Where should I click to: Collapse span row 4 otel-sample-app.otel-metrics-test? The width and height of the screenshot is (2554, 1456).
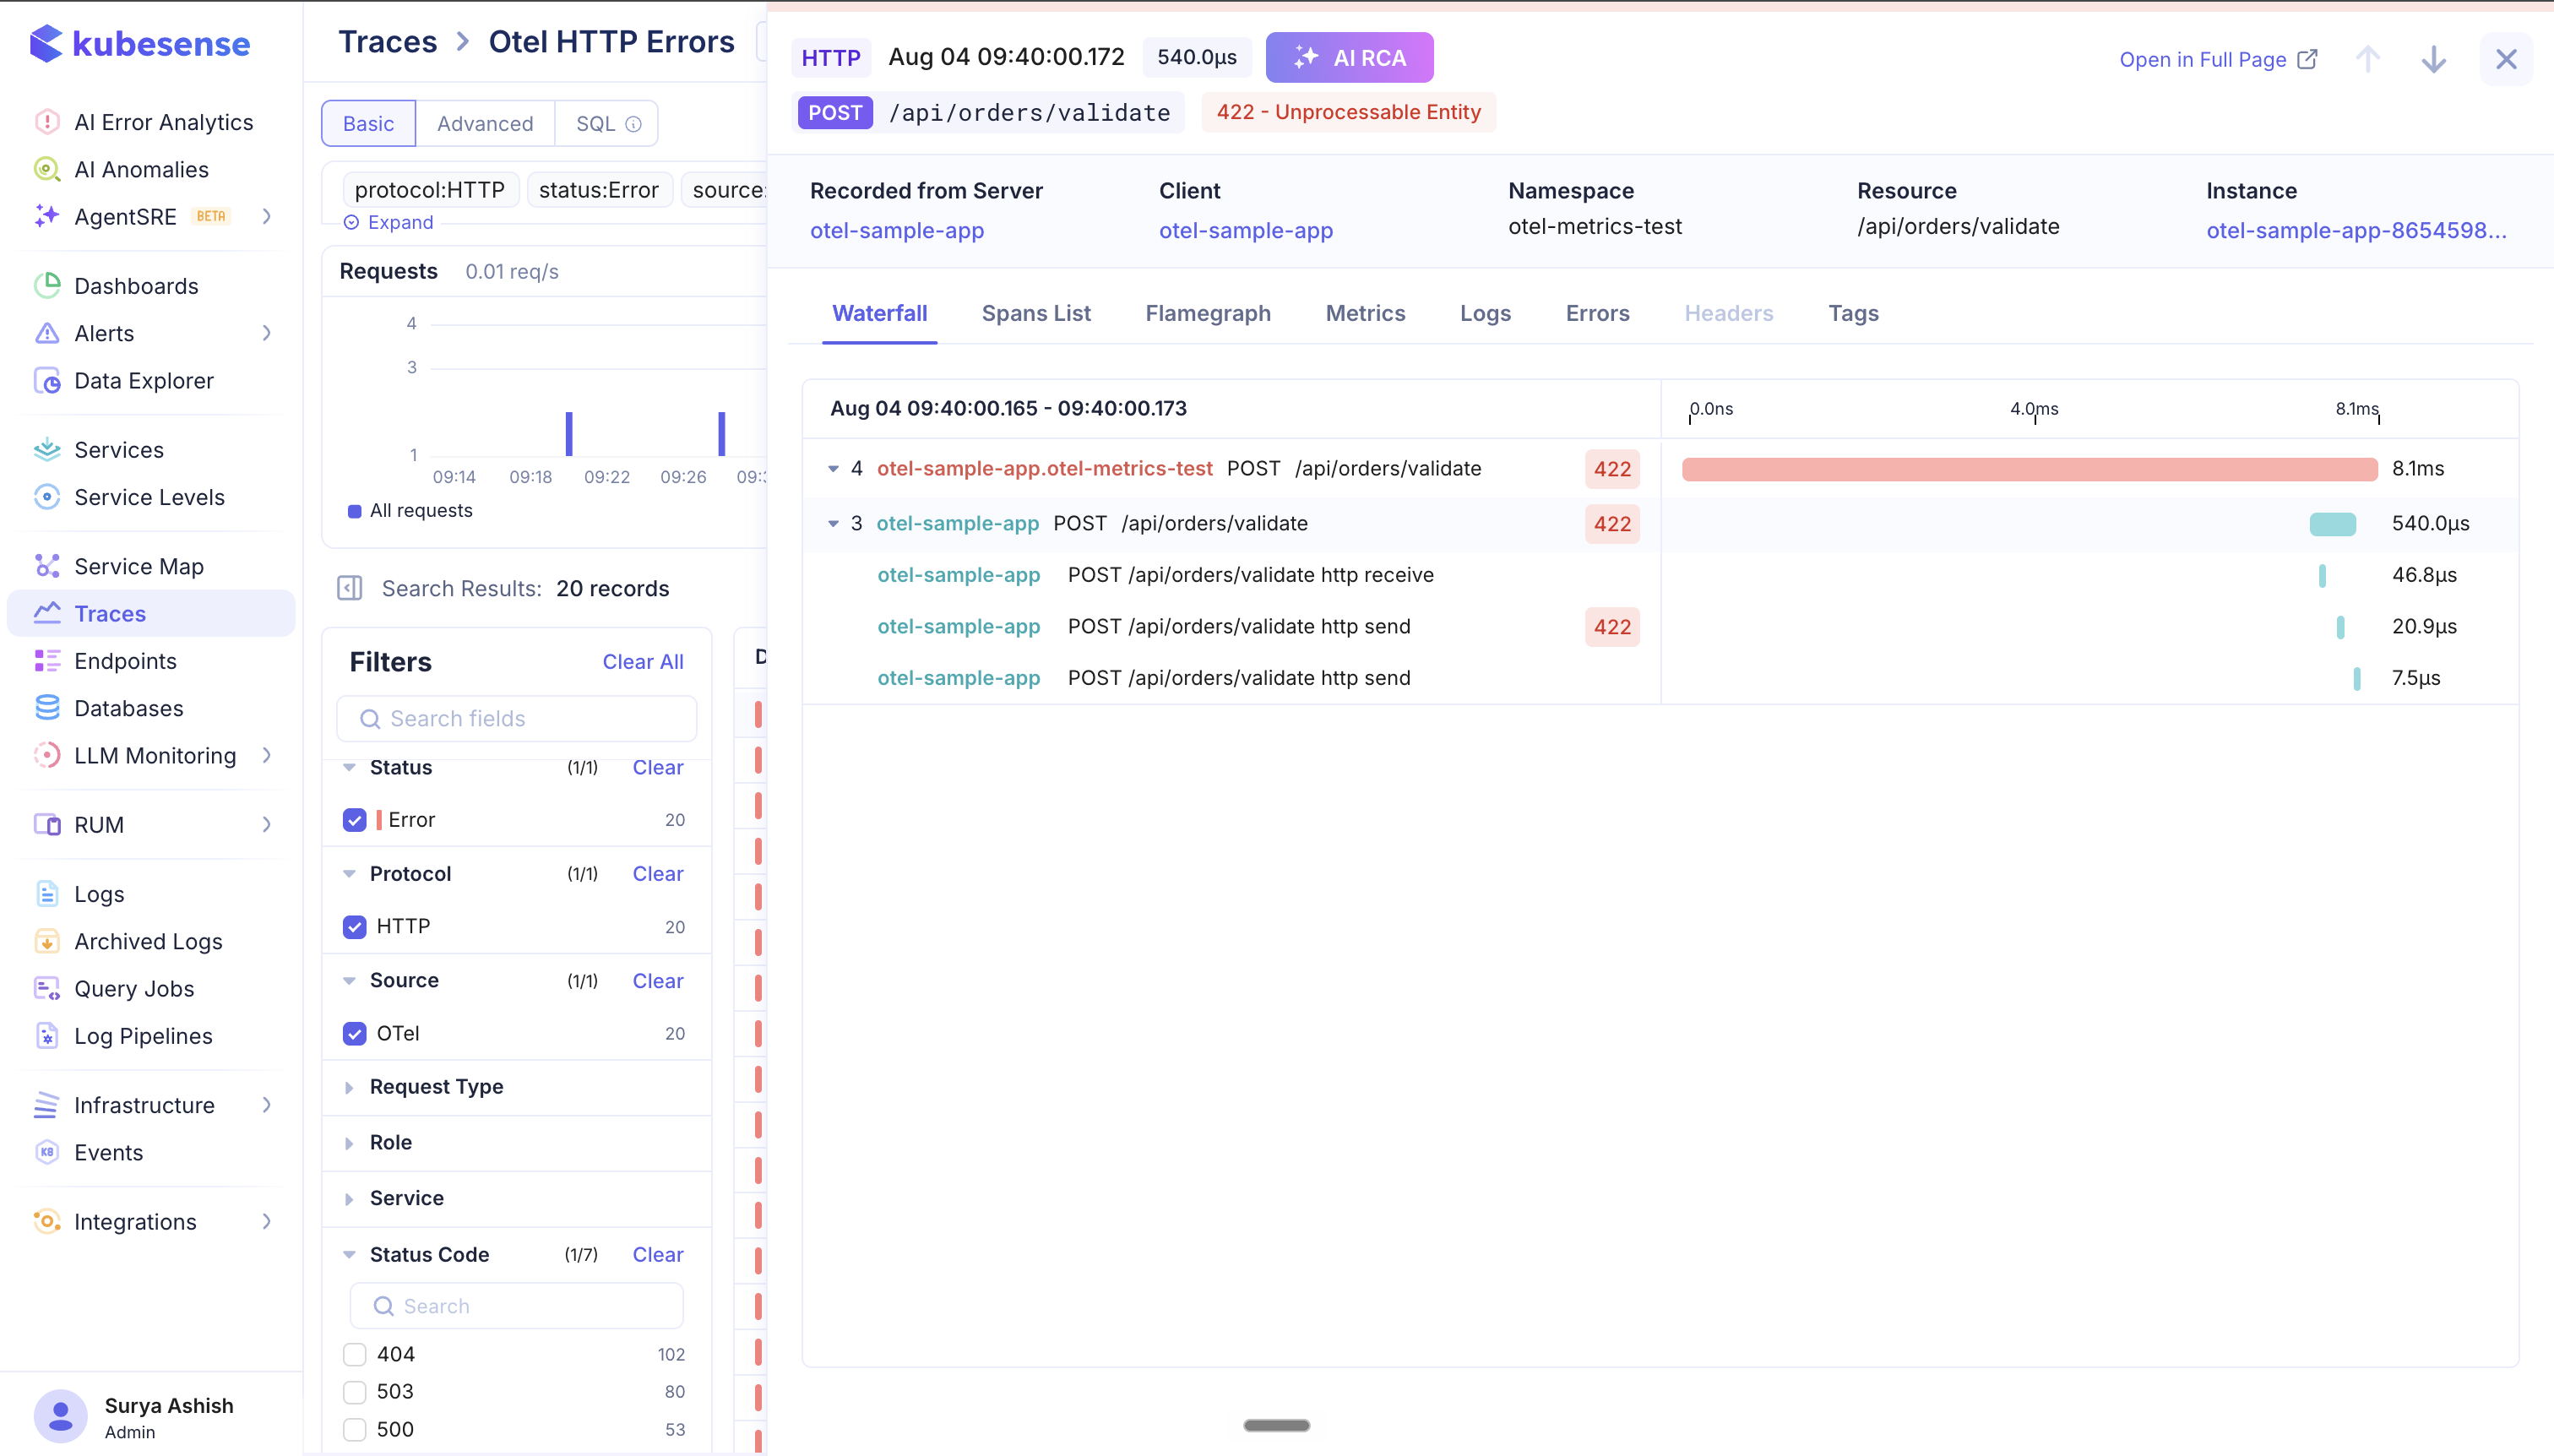click(x=833, y=468)
